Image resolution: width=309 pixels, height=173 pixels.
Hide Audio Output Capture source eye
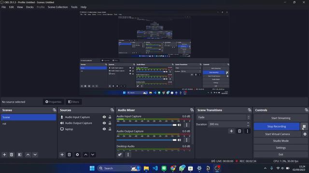pos(104,123)
